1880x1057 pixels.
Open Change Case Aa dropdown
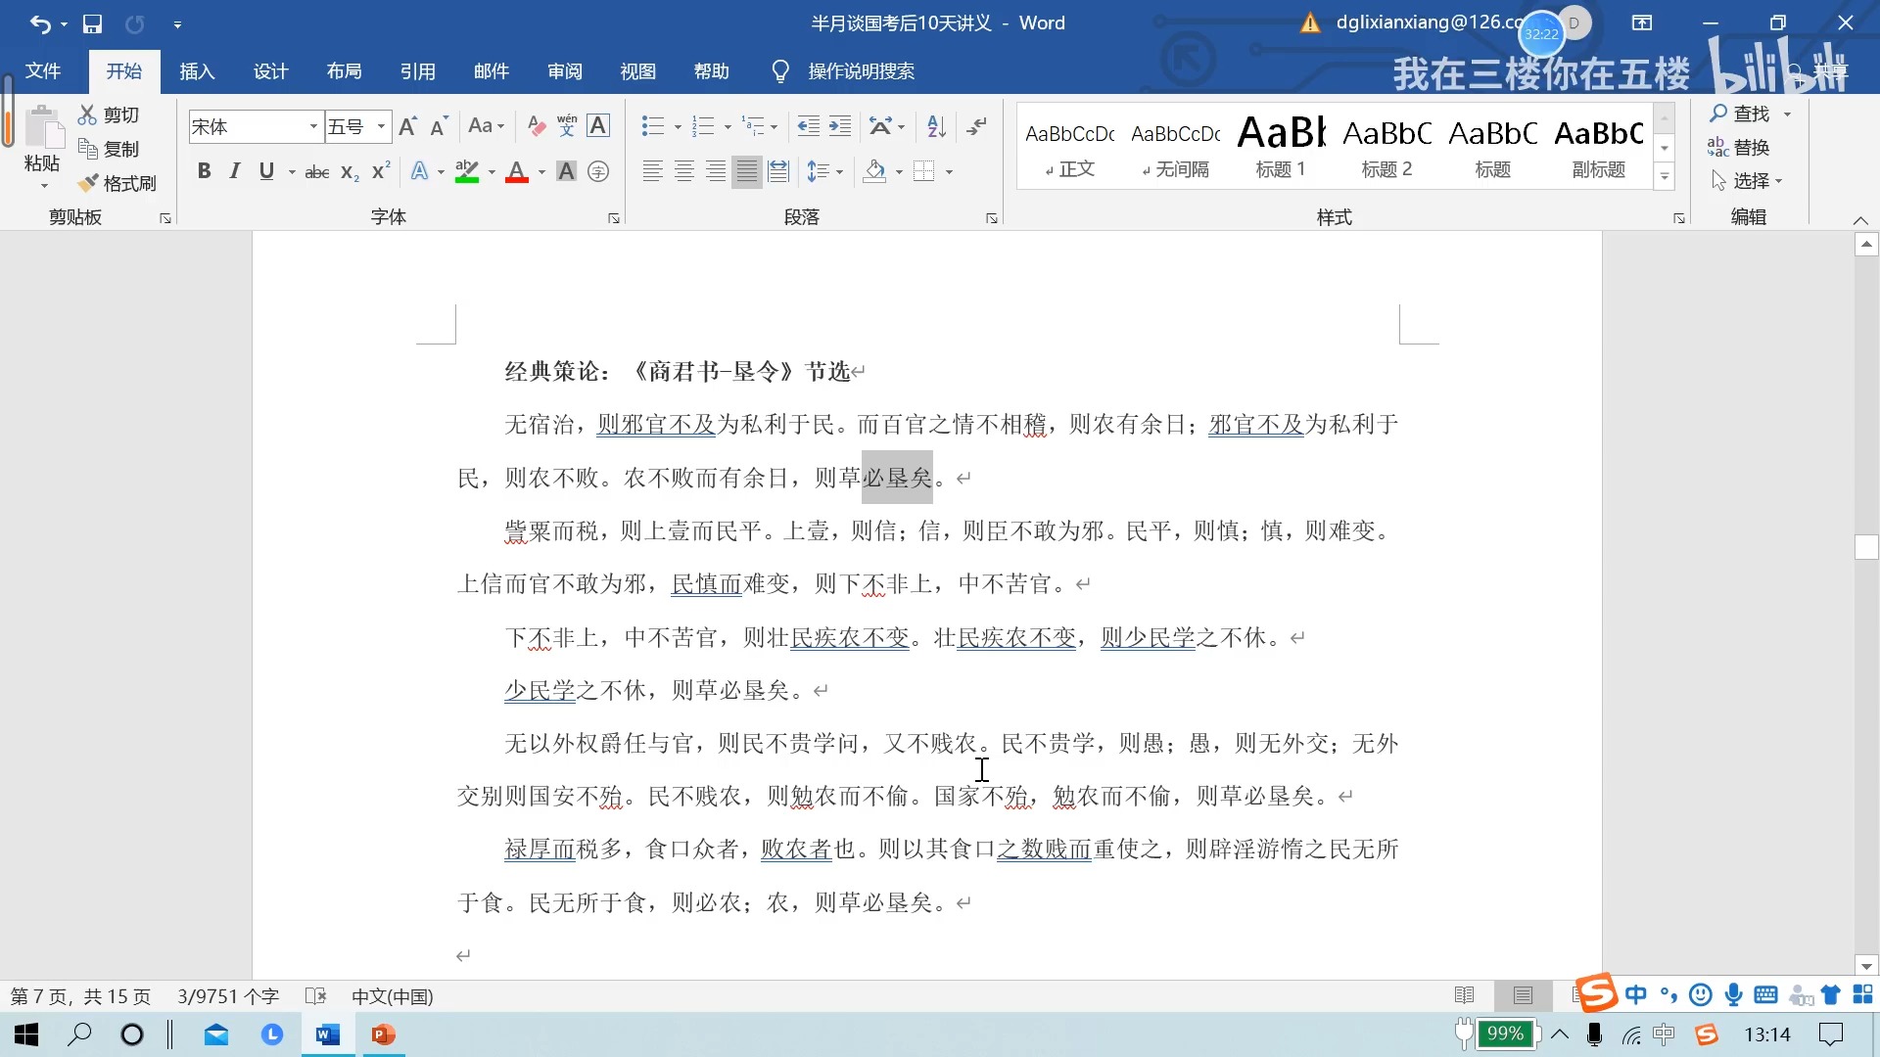[x=486, y=126]
